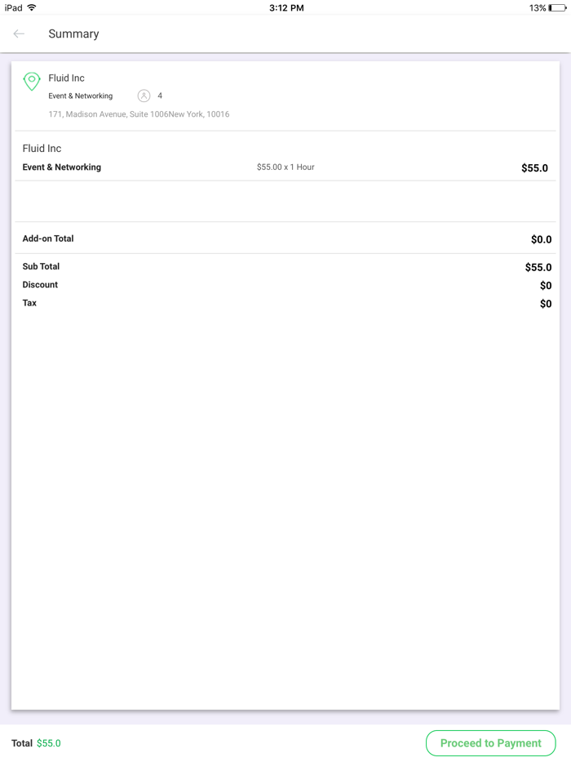
Task: Tap the Total $55.0 in the footer
Action: 33,743
